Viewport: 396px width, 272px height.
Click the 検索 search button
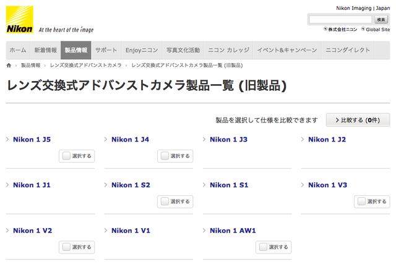[x=381, y=19]
